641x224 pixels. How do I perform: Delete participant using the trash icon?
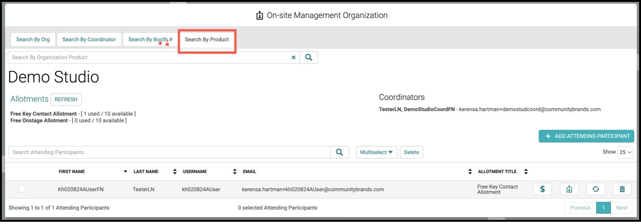622,189
